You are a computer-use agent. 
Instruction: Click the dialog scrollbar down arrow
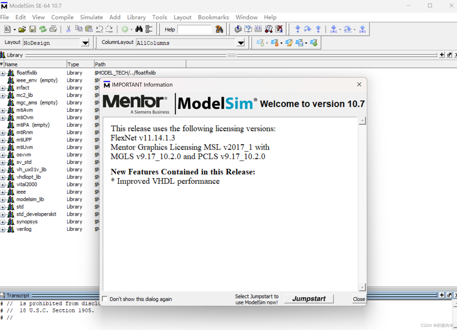[x=362, y=287]
